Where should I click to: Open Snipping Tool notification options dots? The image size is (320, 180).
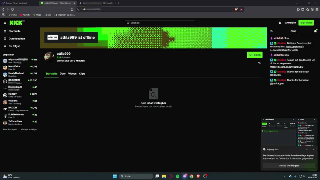pos(307,149)
